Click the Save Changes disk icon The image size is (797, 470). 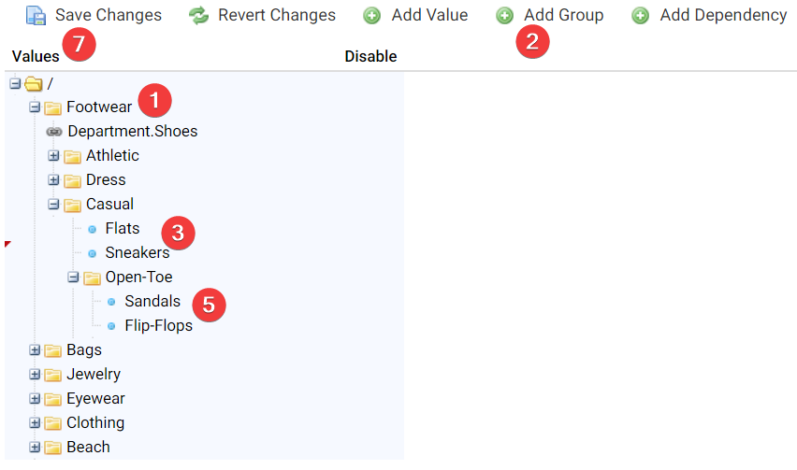[36, 15]
